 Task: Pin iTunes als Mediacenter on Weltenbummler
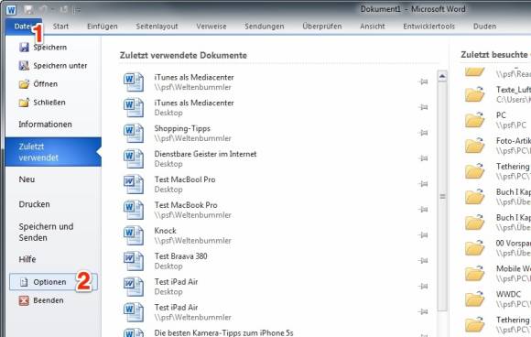pos(423,82)
